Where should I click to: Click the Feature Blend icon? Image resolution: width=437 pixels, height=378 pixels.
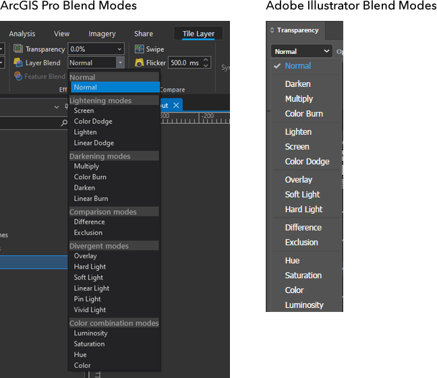click(x=18, y=76)
